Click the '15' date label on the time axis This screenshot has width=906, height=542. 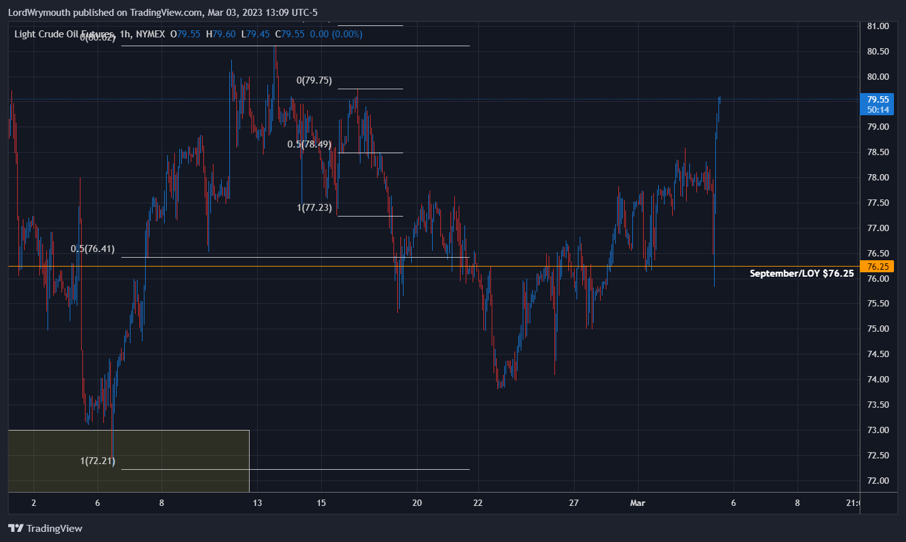click(x=321, y=503)
